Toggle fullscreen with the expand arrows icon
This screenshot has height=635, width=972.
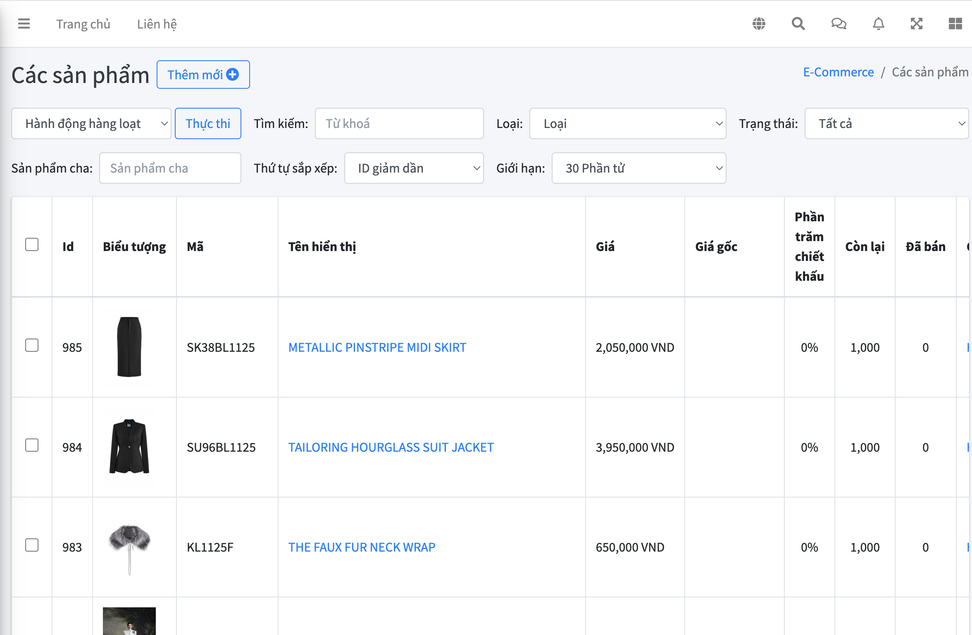pyautogui.click(x=917, y=24)
